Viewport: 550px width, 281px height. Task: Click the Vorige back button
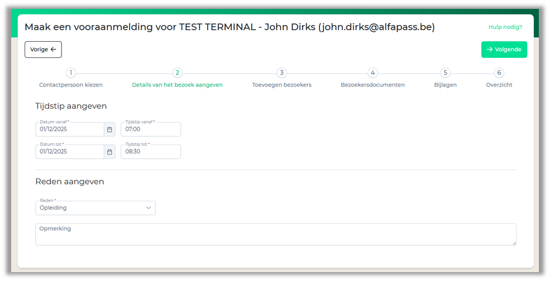click(x=43, y=50)
